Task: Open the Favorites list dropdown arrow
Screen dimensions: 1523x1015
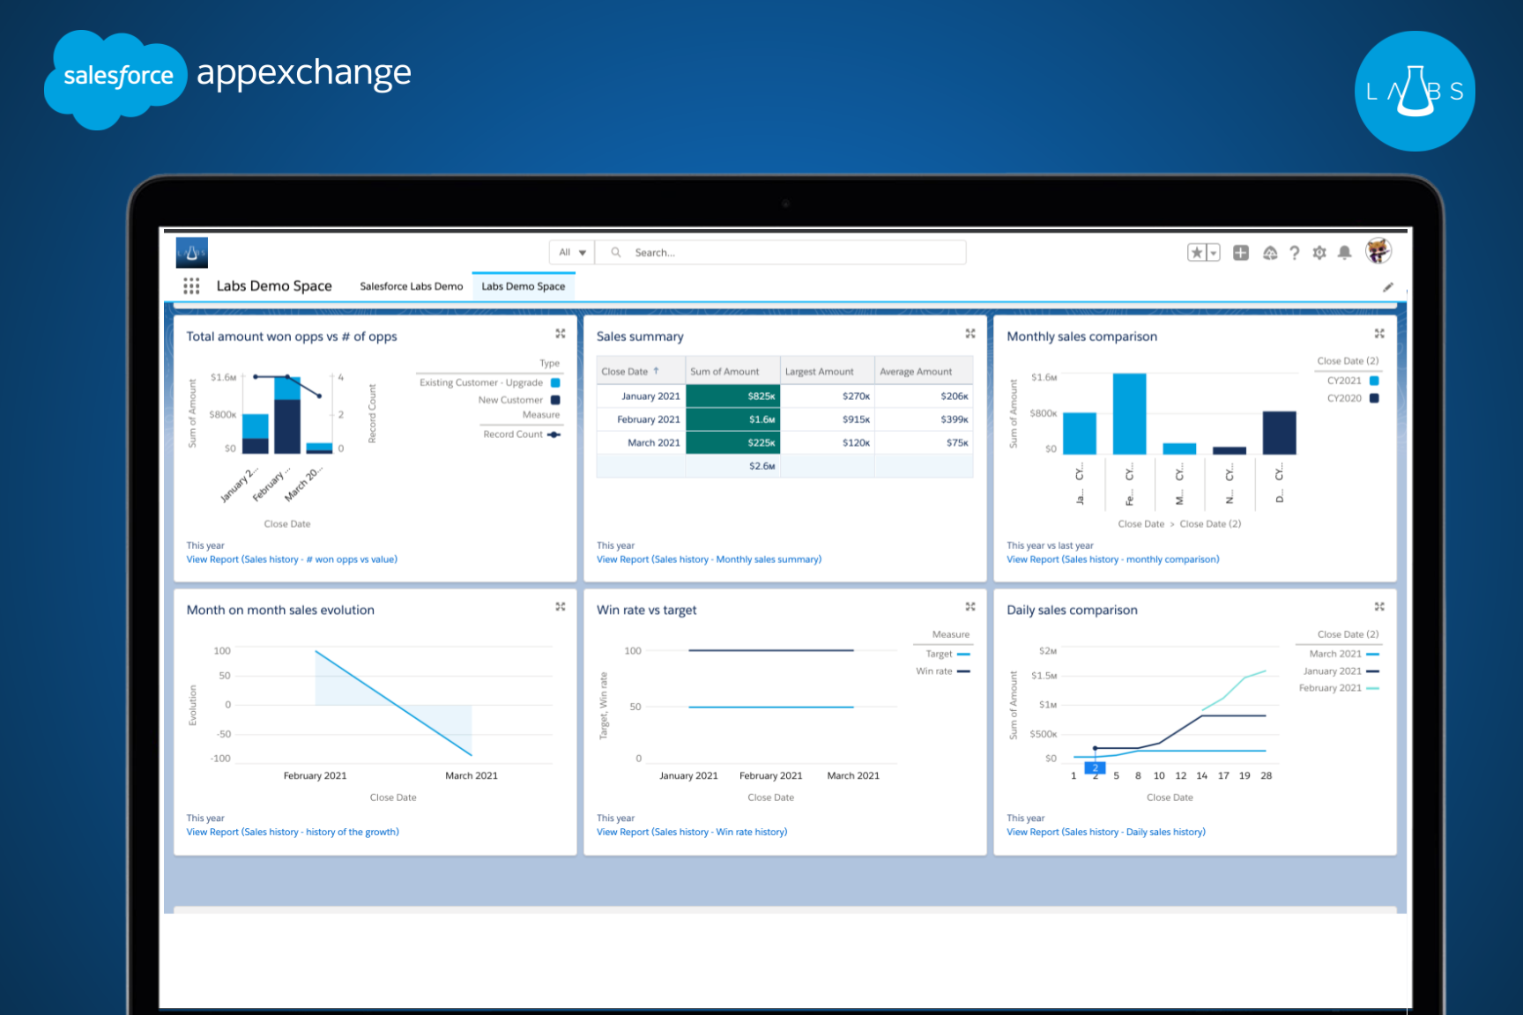Action: pos(1214,252)
